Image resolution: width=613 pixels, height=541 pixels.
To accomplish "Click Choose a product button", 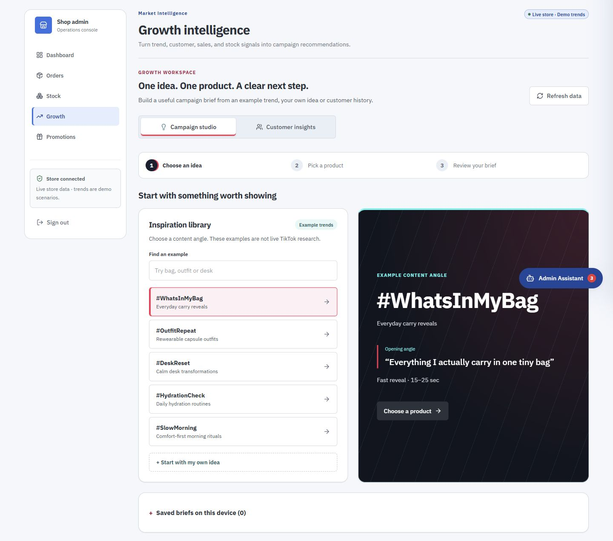I will (412, 411).
